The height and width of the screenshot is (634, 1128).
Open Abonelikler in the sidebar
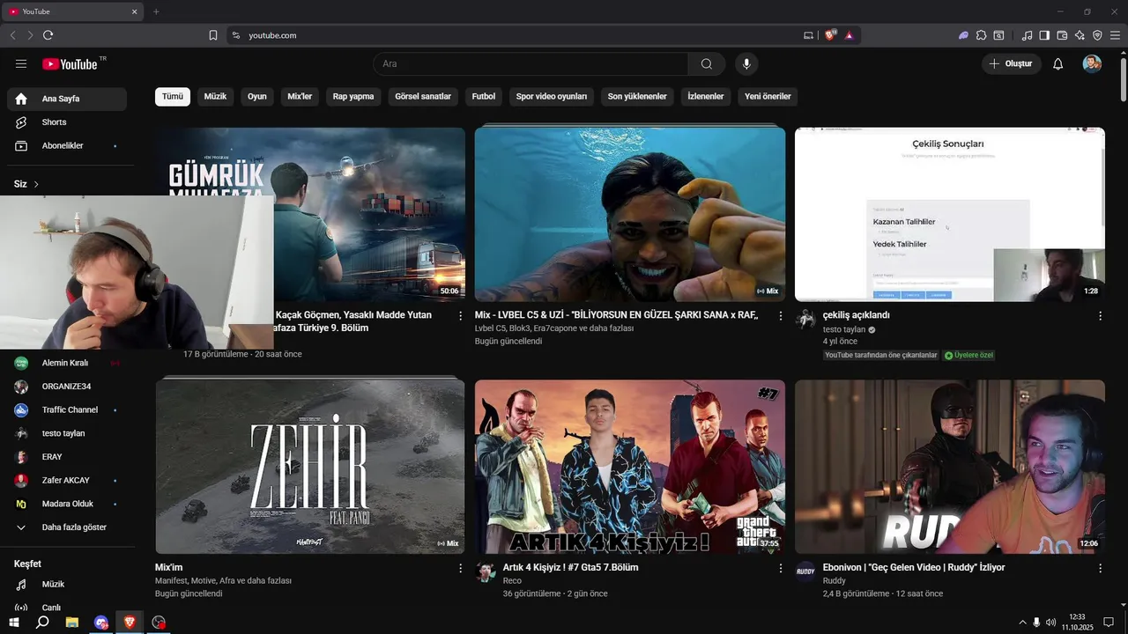point(67,145)
